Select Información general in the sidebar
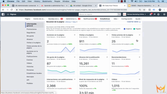 (x=34, y=25)
